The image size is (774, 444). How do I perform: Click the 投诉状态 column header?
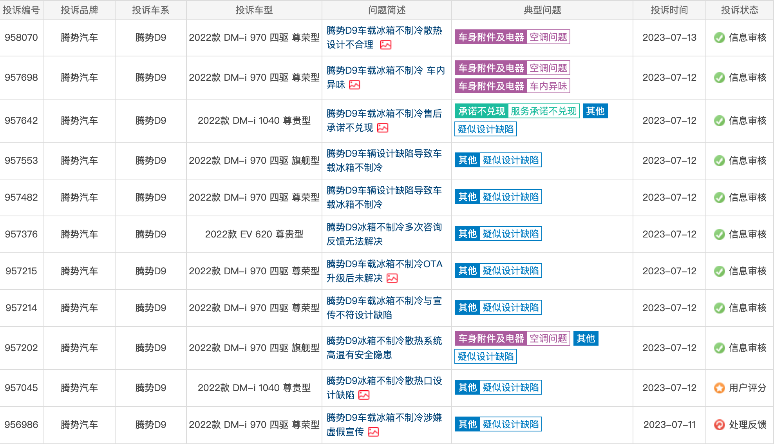click(740, 10)
